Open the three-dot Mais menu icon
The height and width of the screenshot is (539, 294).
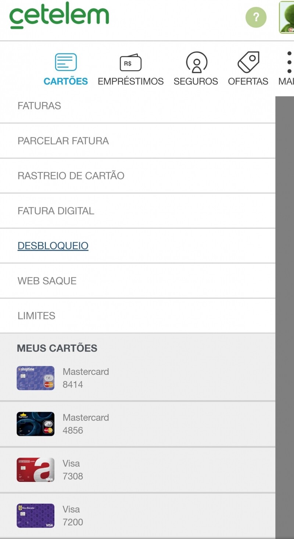[289, 62]
